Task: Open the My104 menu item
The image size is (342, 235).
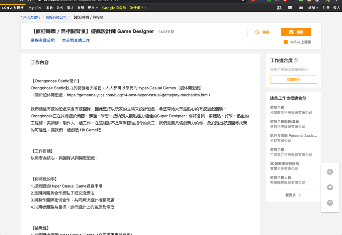Action: click(x=35, y=8)
